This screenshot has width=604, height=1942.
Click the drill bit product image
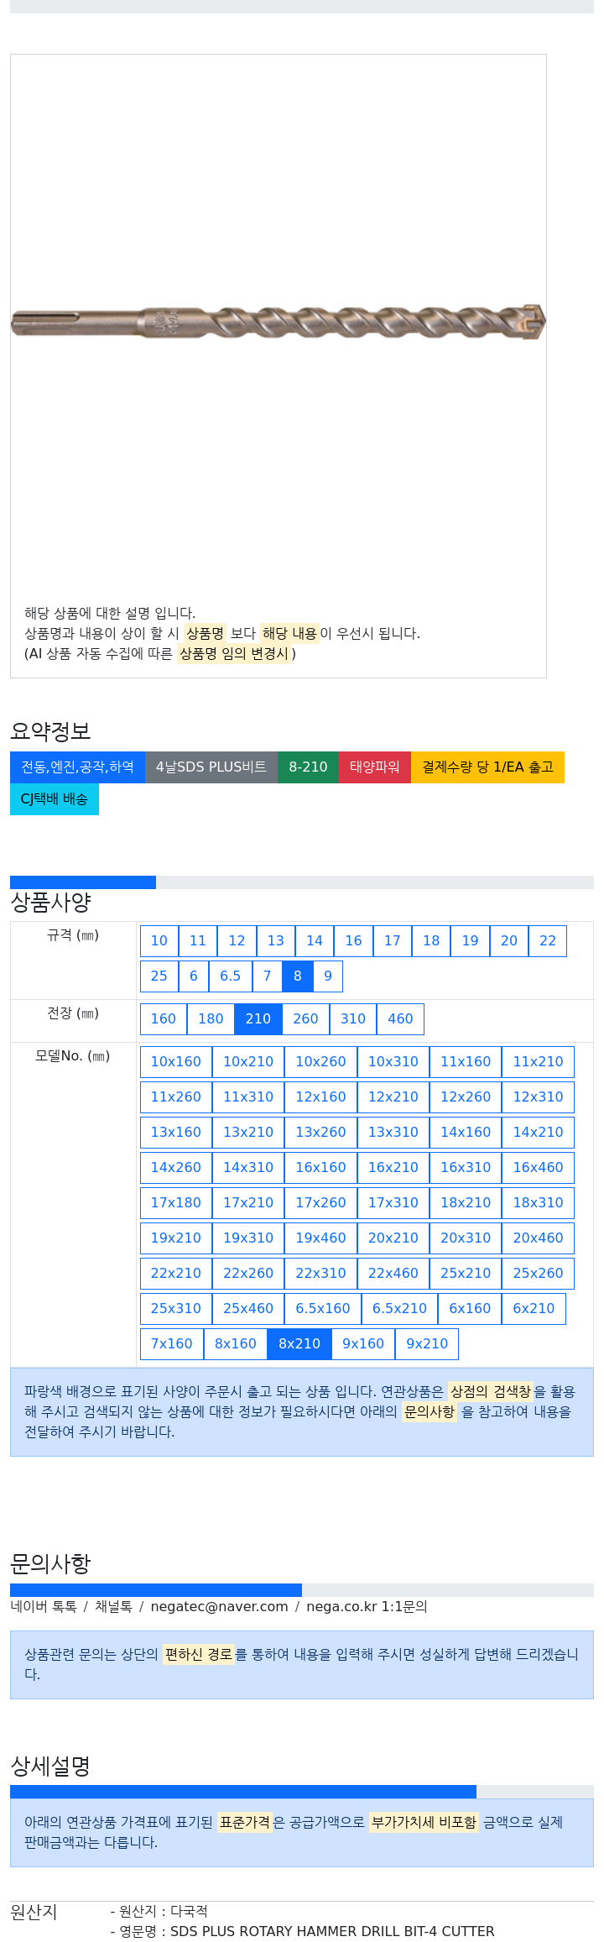(279, 322)
